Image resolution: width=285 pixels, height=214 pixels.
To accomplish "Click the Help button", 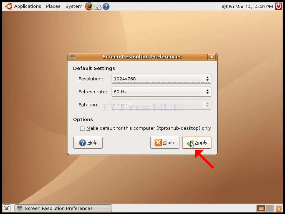I will pos(88,143).
